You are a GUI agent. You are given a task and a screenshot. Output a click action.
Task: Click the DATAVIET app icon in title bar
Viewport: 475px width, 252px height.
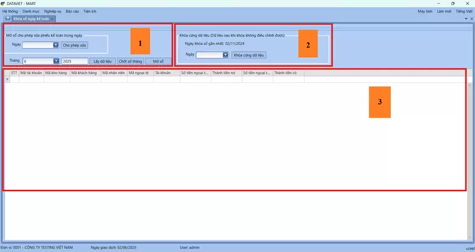coord(3,4)
